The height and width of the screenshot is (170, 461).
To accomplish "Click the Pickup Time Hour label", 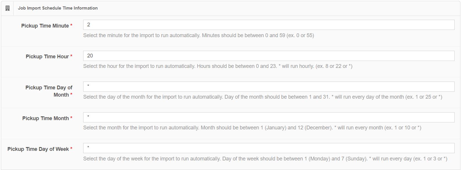I will point(47,57).
